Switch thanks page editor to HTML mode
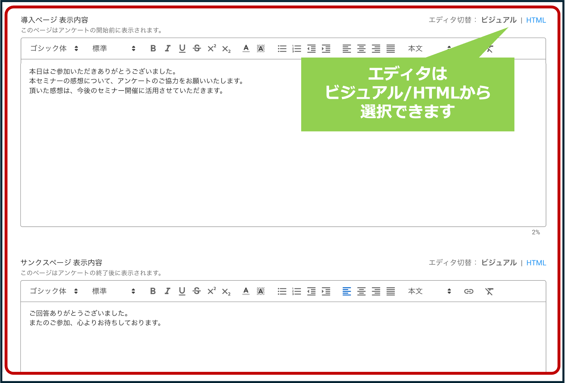 point(536,263)
